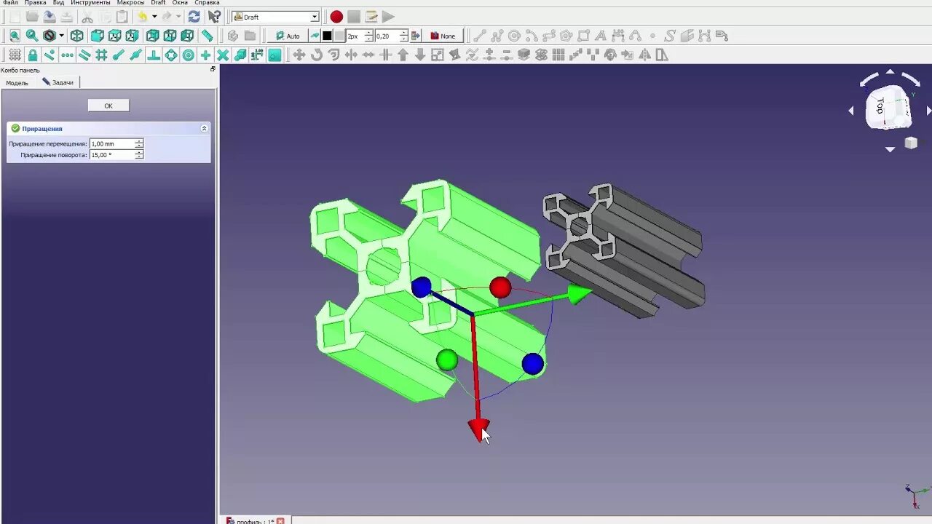Image resolution: width=932 pixels, height=524 pixels.
Task: Select the Draft Array grid tool
Action: pyautogui.click(x=558, y=55)
